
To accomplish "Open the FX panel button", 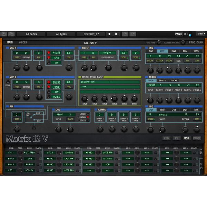I will pos(176,138).
